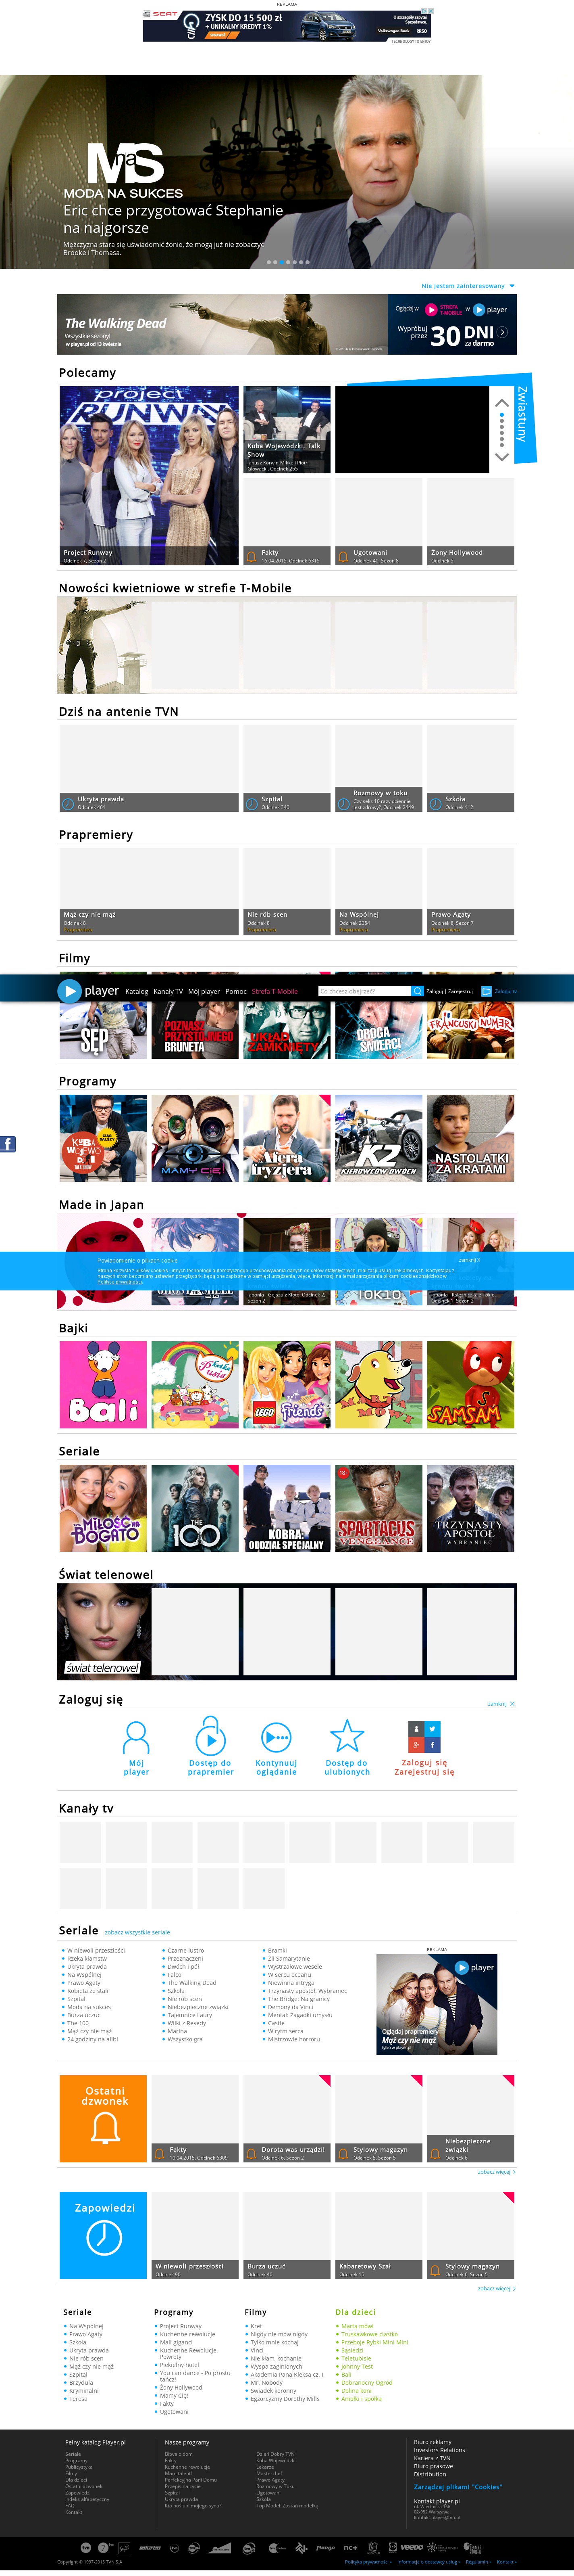
Task: Click the Kontynuuj oglądanie play icon
Action: [x=276, y=1737]
